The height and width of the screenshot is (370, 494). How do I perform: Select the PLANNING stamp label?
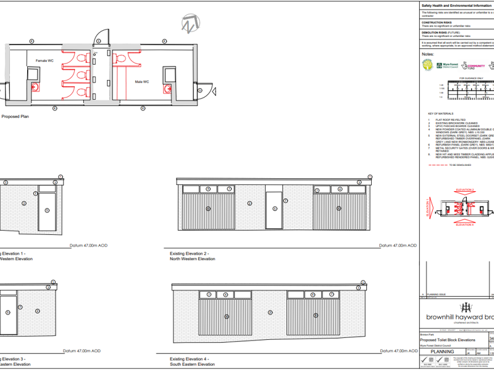click(442, 351)
